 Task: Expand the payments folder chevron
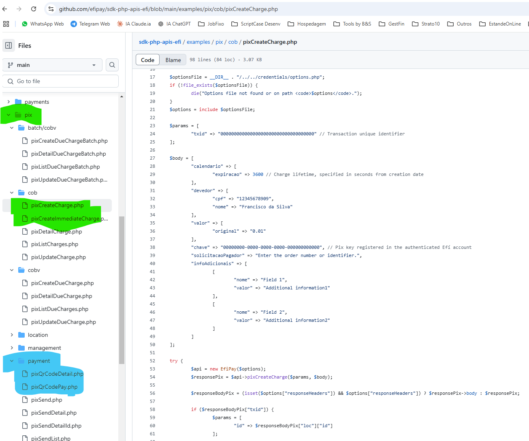tap(9, 102)
